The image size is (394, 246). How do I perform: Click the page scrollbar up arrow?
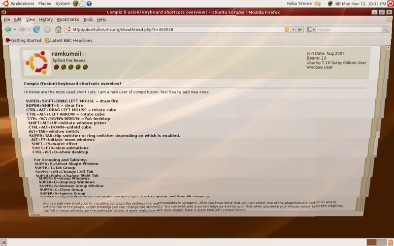[x=388, y=48]
